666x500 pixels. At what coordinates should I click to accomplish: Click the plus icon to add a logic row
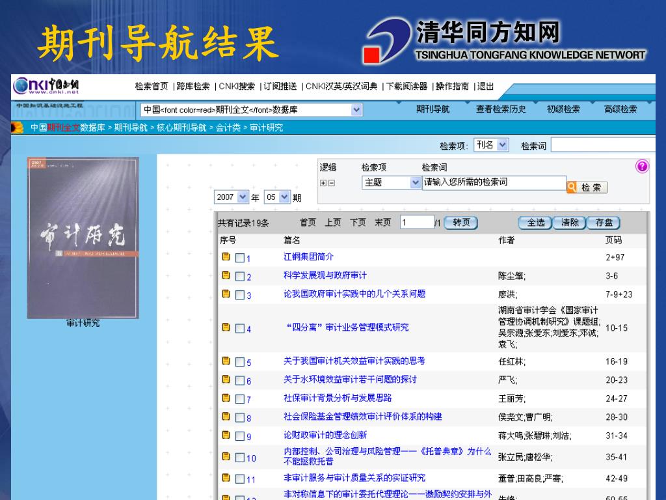(x=323, y=183)
